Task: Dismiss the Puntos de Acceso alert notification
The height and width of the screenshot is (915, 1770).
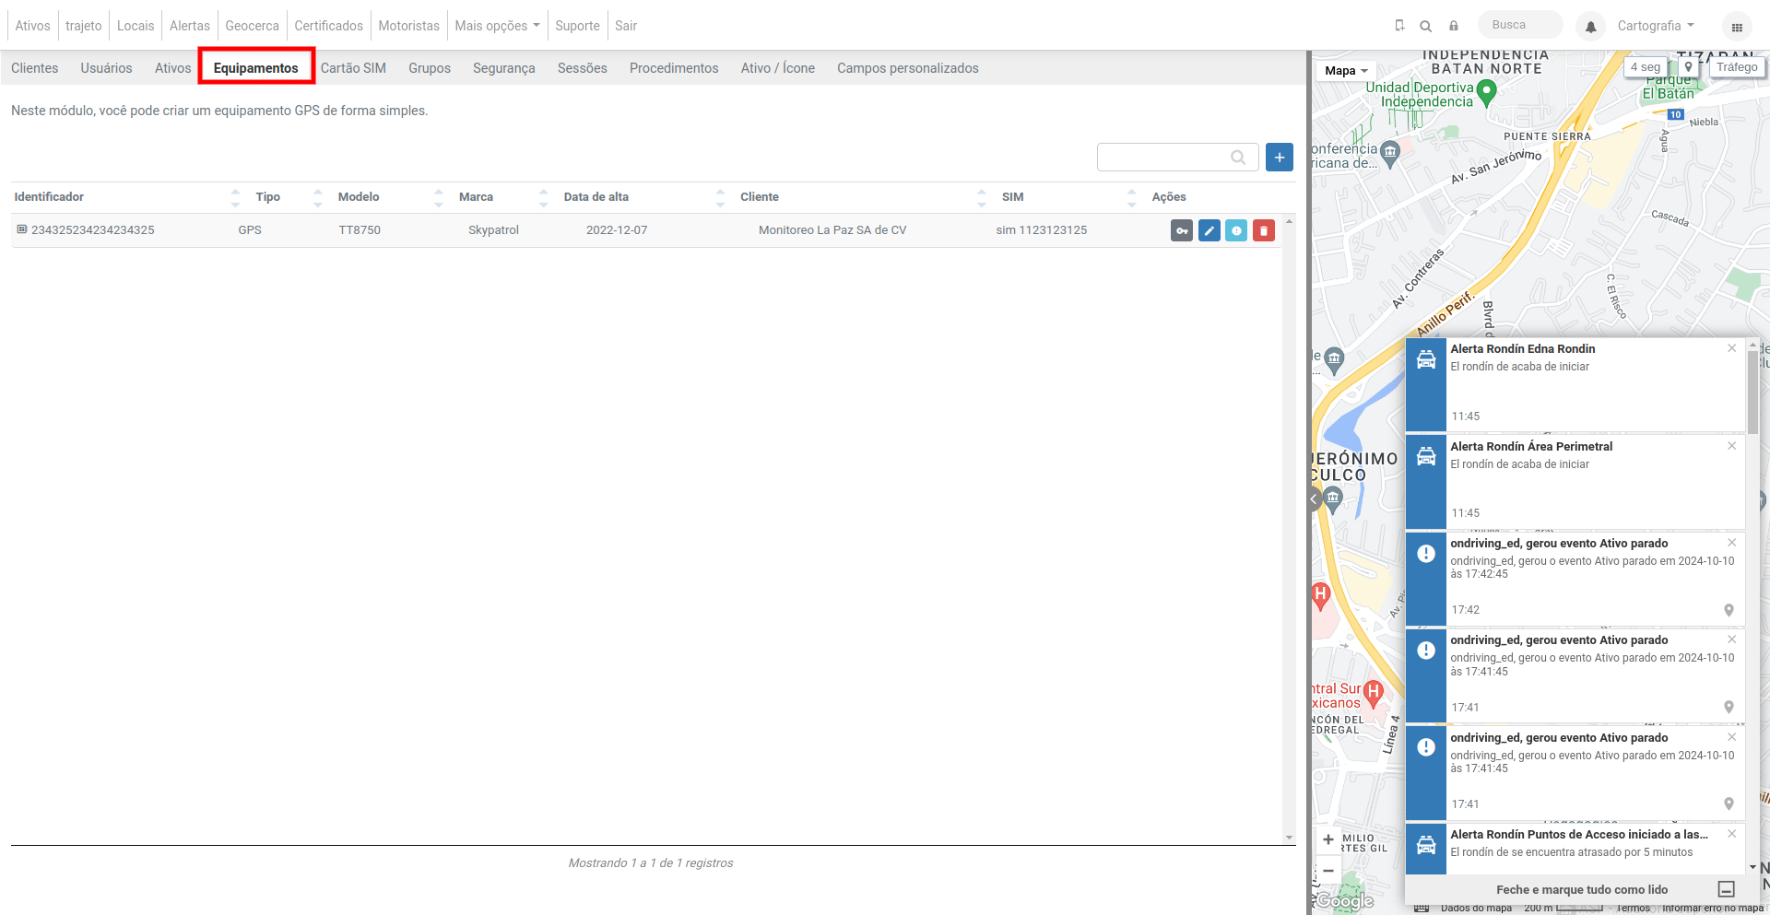Action: click(1731, 834)
